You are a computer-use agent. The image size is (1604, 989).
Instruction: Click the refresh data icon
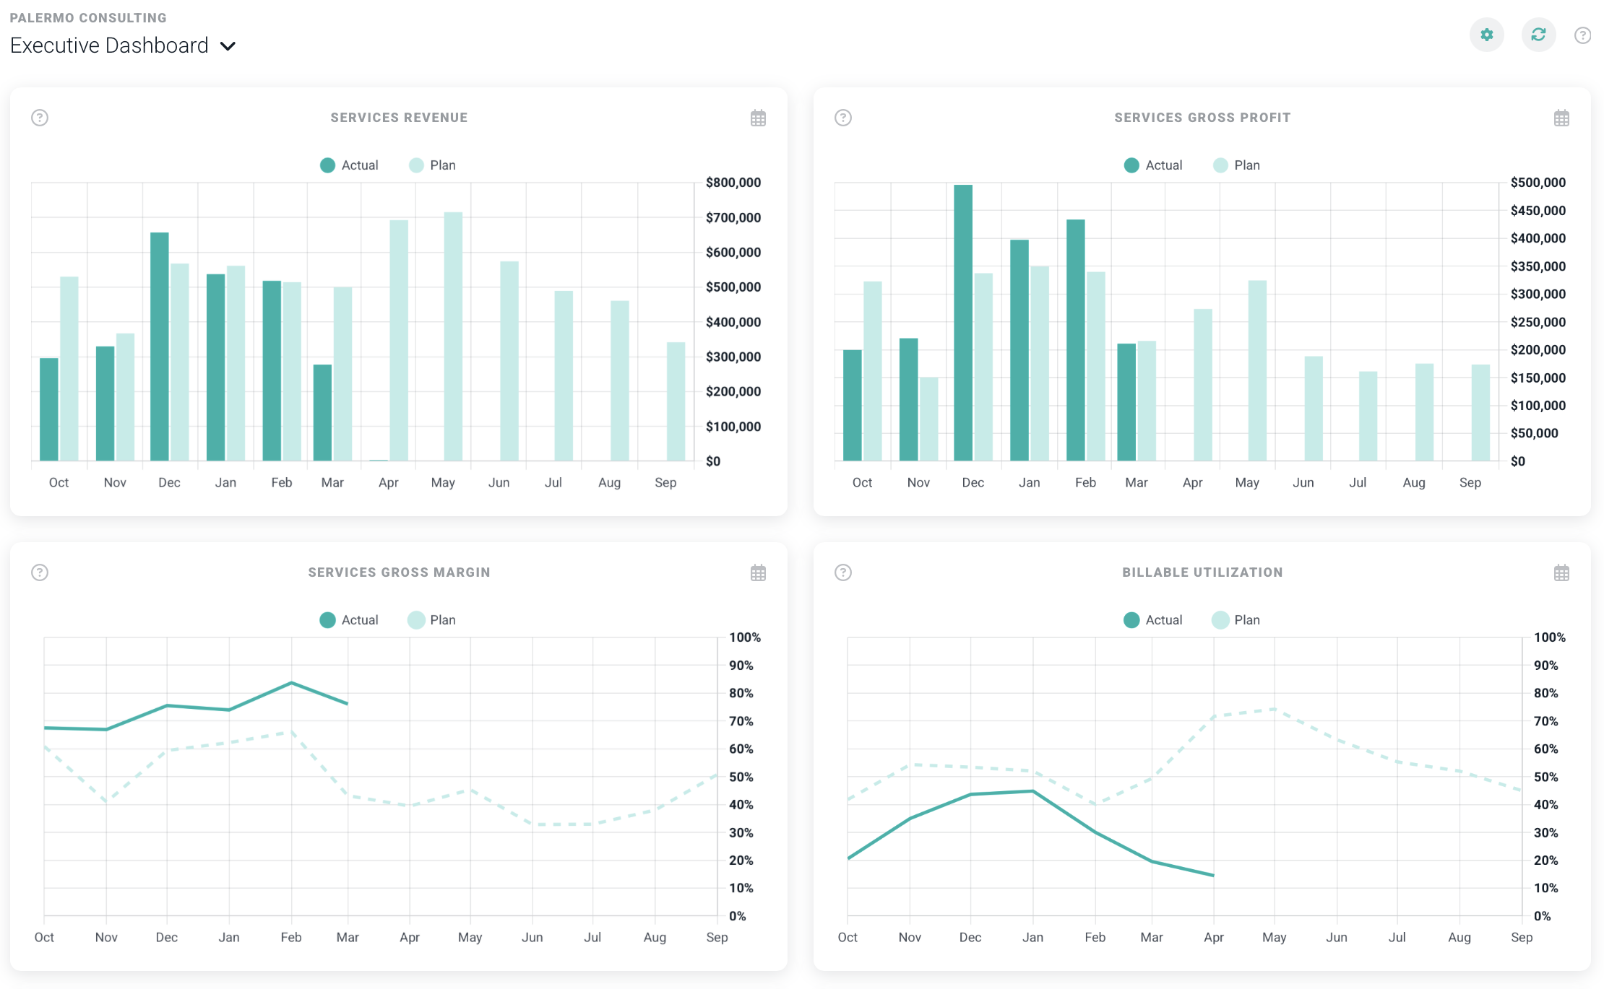(x=1538, y=35)
